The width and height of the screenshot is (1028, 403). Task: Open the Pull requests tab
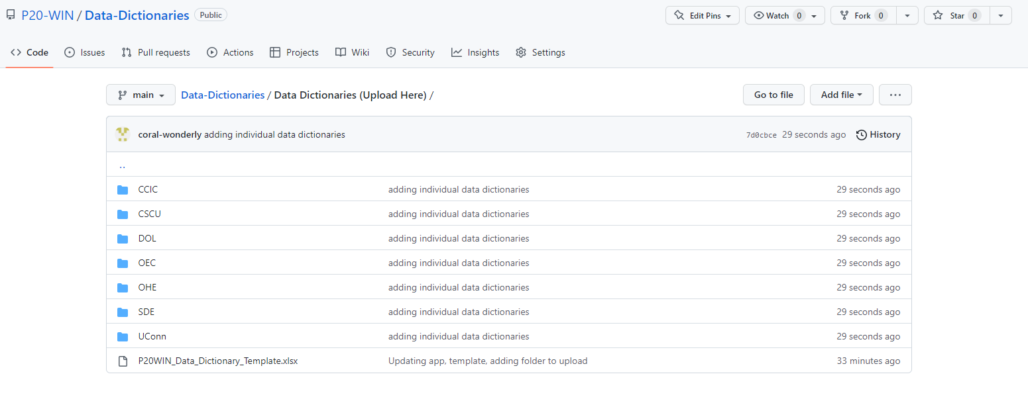click(156, 52)
